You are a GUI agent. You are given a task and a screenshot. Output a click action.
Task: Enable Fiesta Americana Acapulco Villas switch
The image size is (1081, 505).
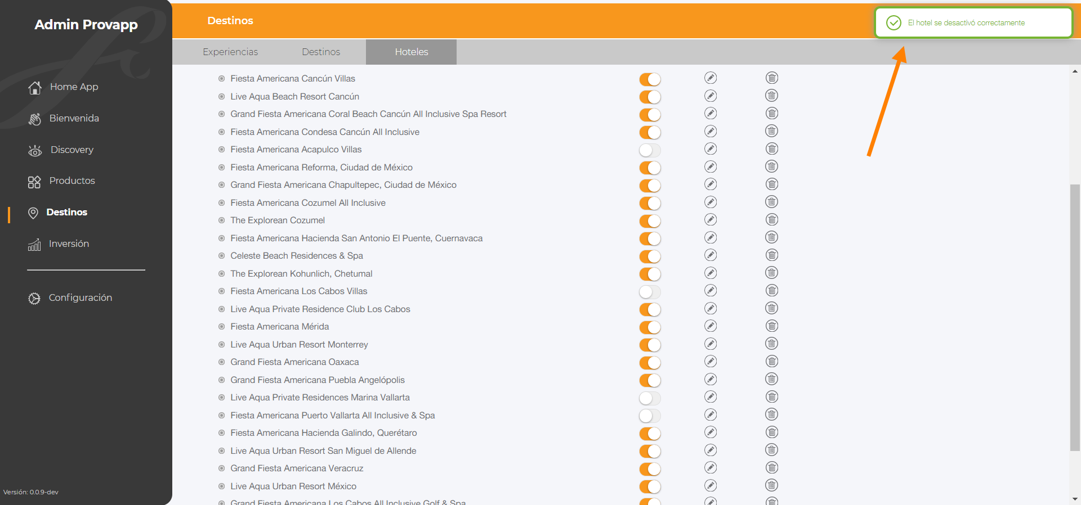[x=650, y=150]
